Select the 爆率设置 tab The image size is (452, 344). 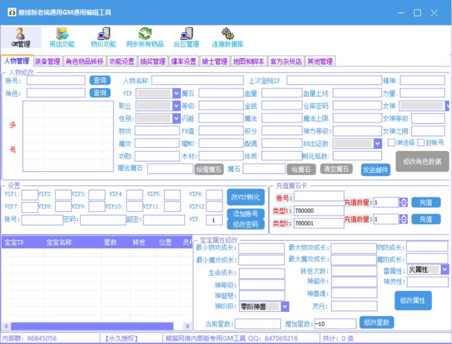pos(184,62)
